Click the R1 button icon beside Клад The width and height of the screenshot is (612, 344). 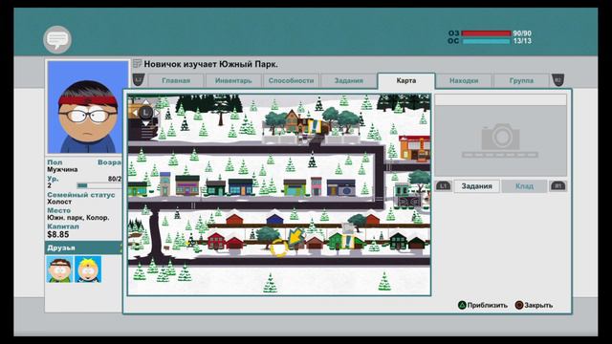point(557,186)
